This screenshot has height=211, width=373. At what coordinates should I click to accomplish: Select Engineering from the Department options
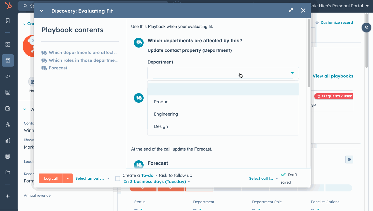coord(166,114)
